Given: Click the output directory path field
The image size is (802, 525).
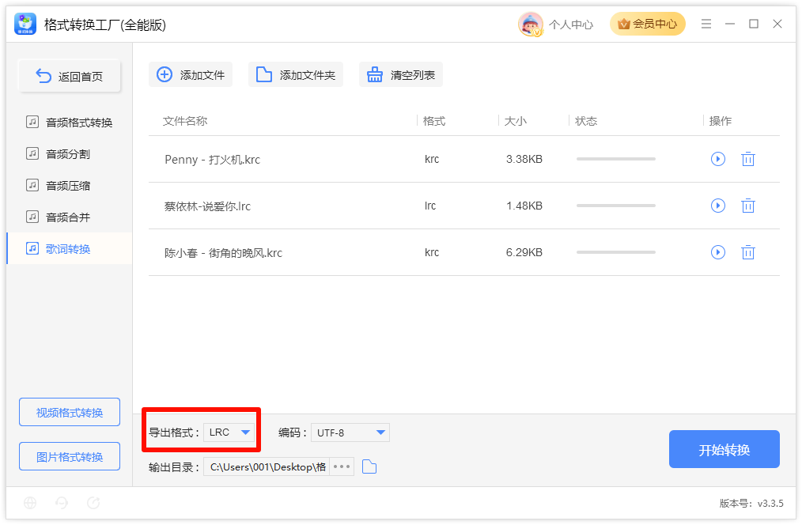Looking at the screenshot, I should [267, 466].
